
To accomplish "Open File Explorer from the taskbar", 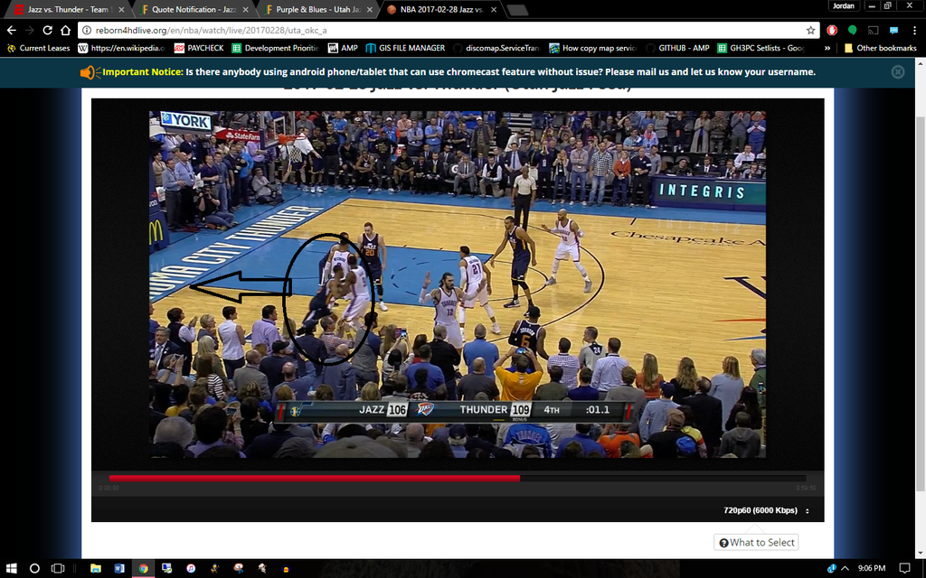I will pos(96,569).
